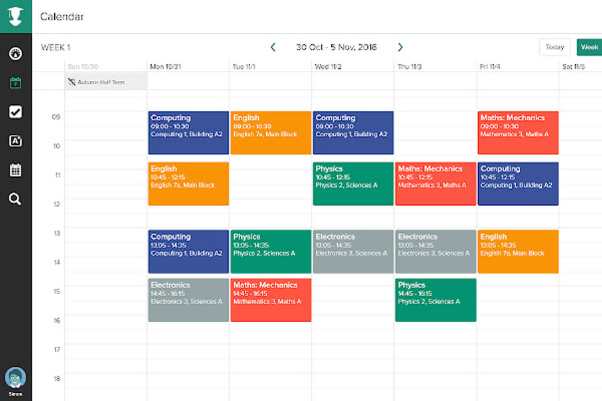Click the Calendar page title
The width and height of the screenshot is (602, 401).
tap(62, 17)
